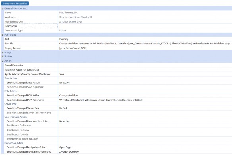The width and height of the screenshot is (232, 155).
Task: Select the Display Format property label
Action: click(x=13, y=48)
